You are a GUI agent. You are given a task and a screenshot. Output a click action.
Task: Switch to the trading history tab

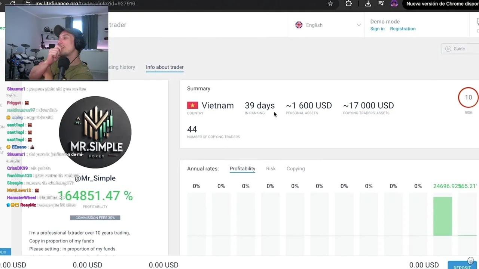pos(122,67)
